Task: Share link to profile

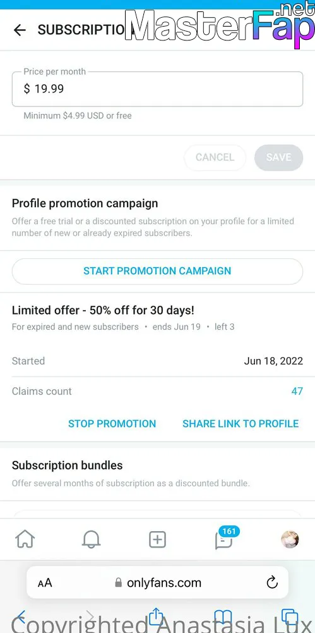Action: pyautogui.click(x=241, y=423)
